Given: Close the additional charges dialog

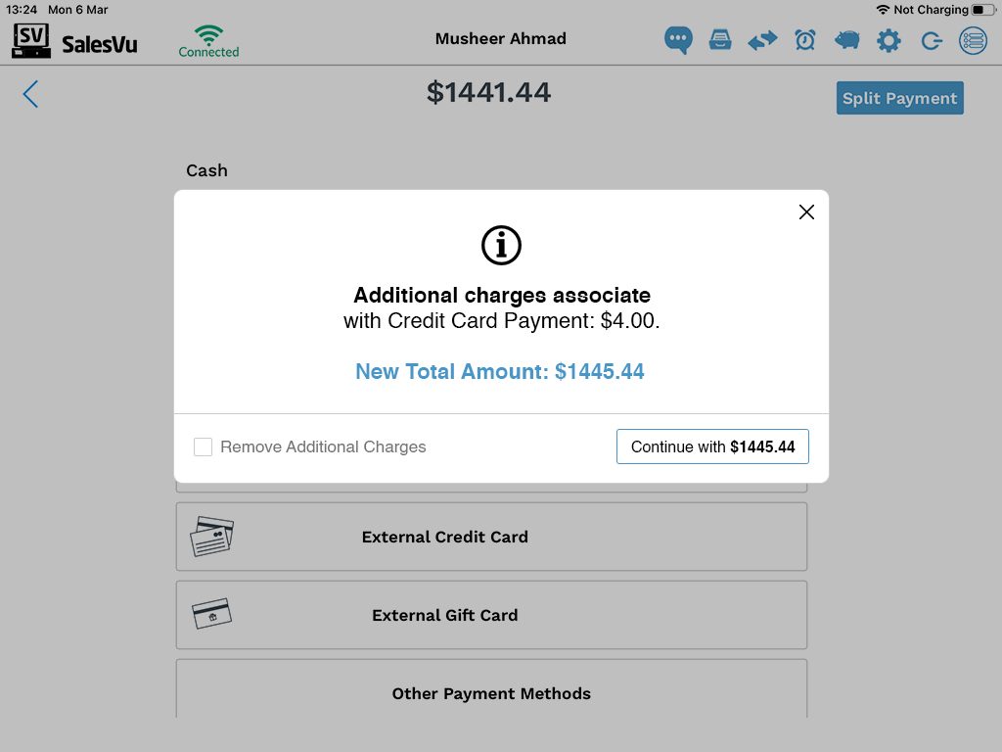Looking at the screenshot, I should (x=806, y=211).
